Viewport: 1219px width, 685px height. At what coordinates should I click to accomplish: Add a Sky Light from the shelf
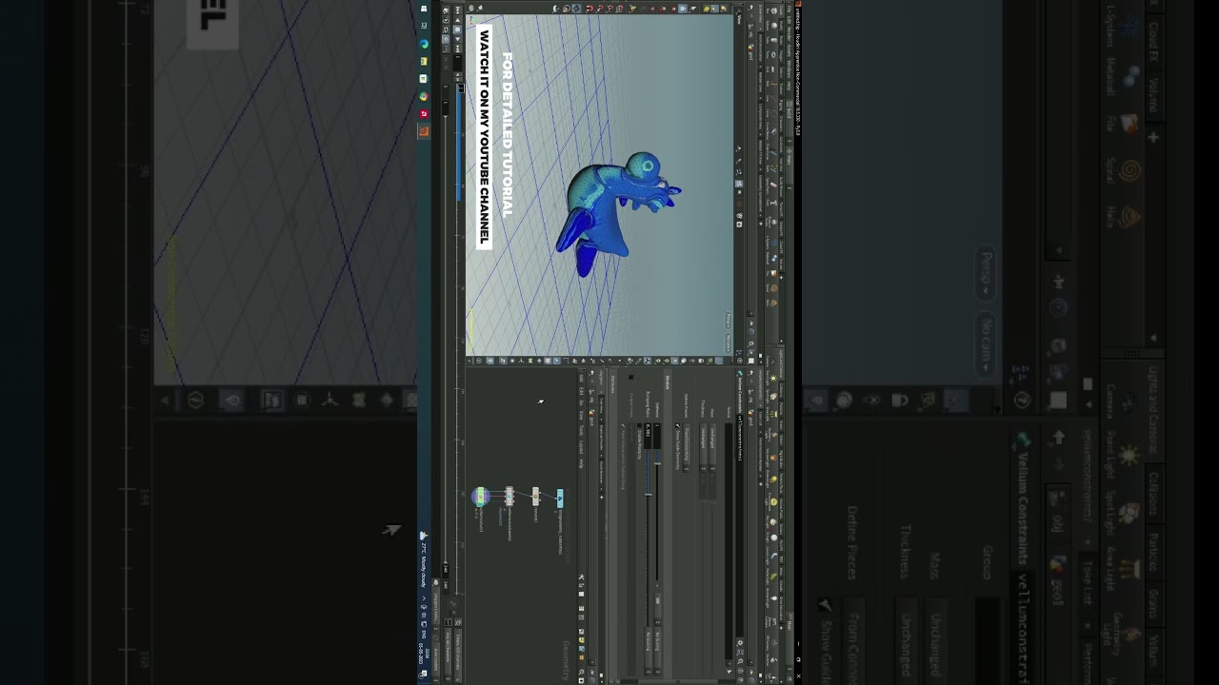pyautogui.click(x=773, y=522)
